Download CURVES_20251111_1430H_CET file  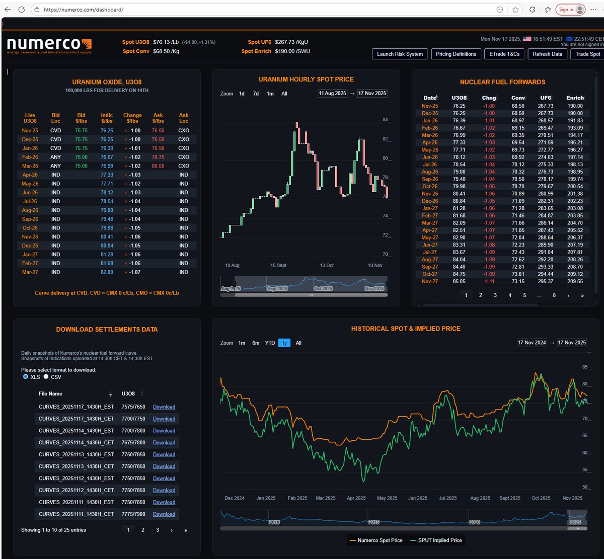(x=164, y=514)
